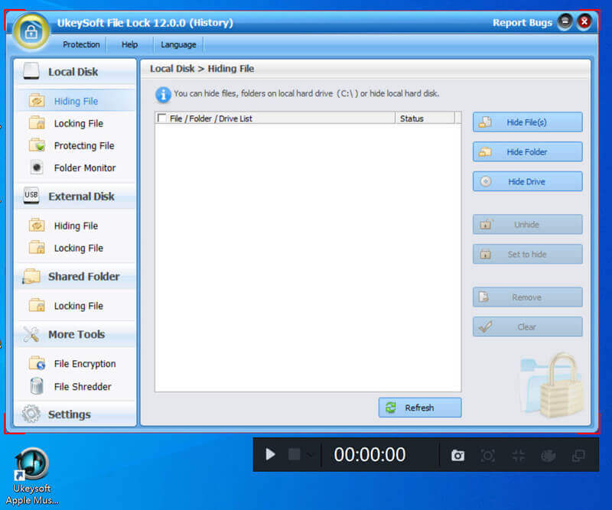612x510 pixels.
Task: Click the Status column header
Action: pyautogui.click(x=425, y=119)
